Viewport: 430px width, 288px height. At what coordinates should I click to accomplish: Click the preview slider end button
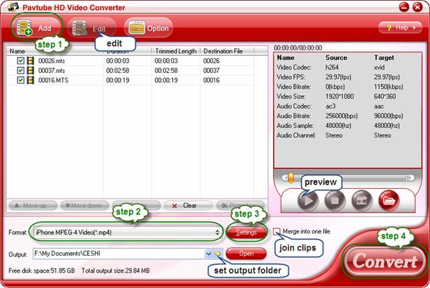(410, 178)
